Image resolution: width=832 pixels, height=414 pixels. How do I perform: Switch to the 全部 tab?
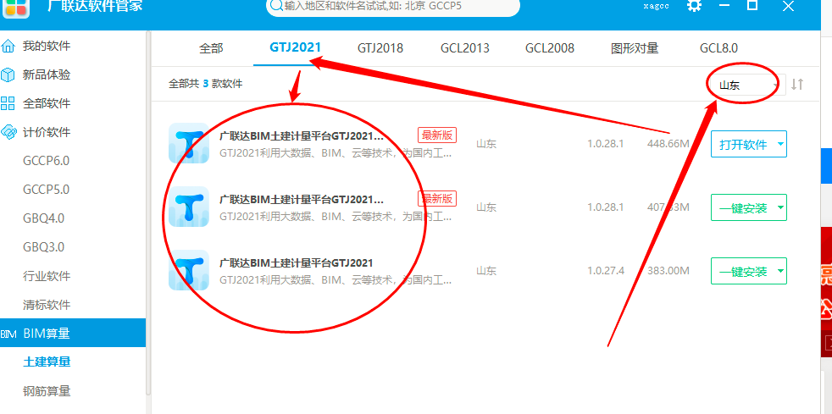click(x=211, y=48)
